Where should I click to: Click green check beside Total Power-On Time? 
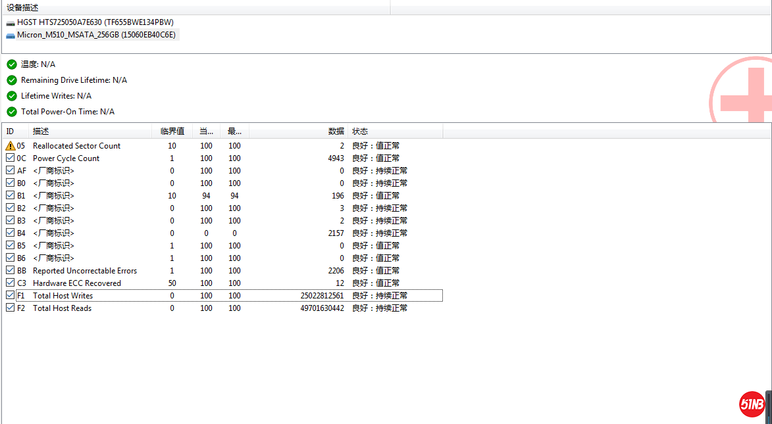[x=12, y=112]
